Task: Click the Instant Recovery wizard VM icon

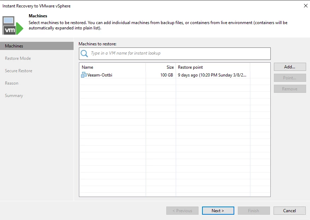Action: 13,26
